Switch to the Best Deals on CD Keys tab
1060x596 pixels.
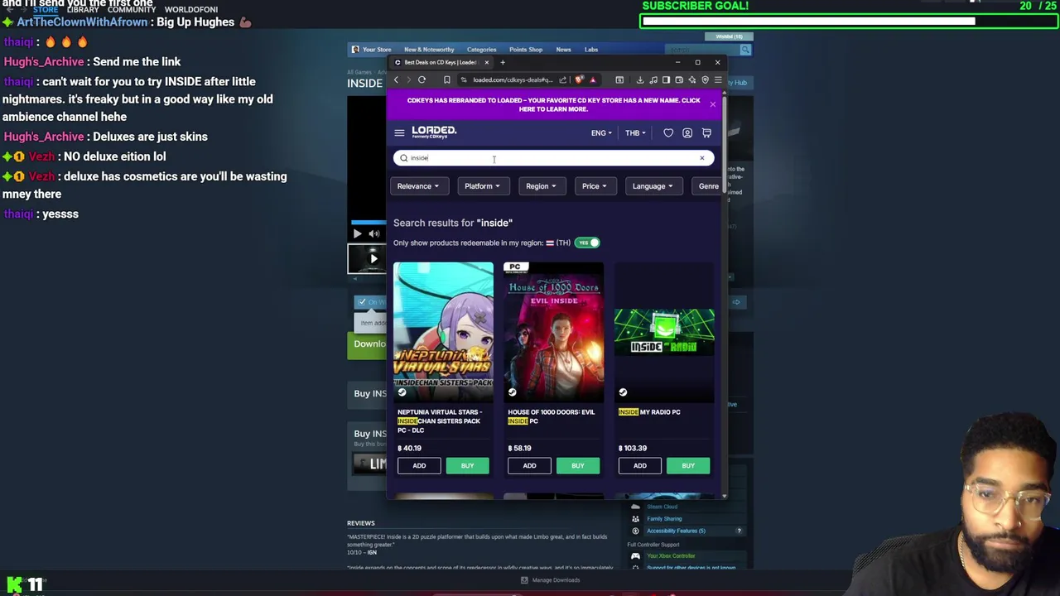coord(441,62)
